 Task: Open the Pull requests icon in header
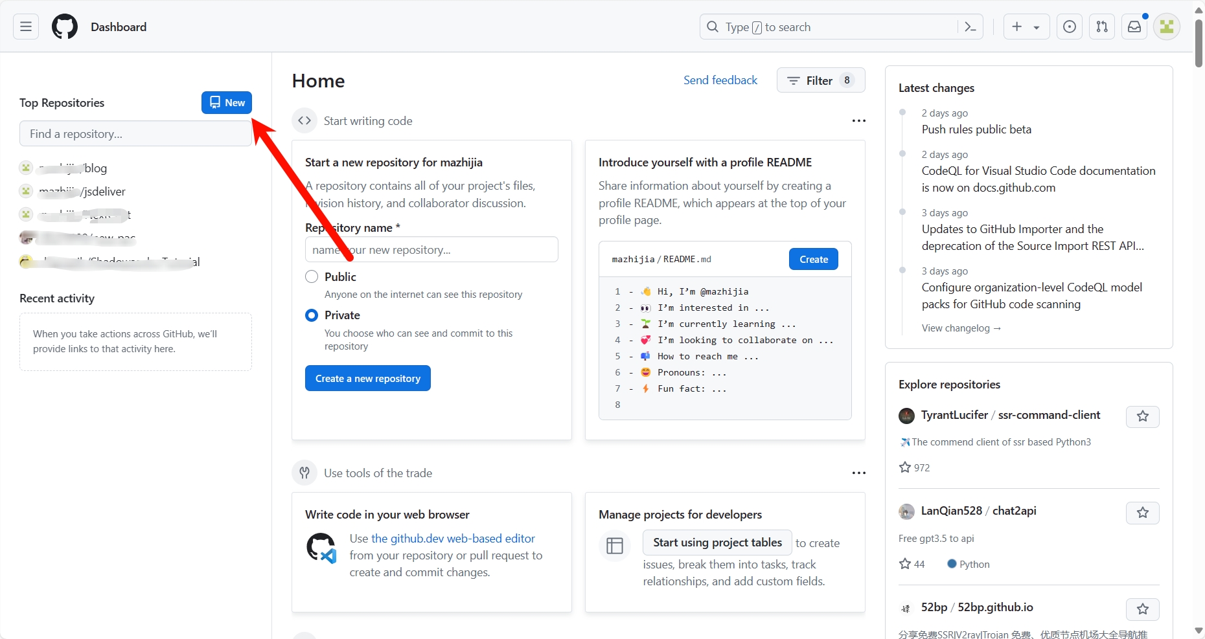[x=1102, y=27]
